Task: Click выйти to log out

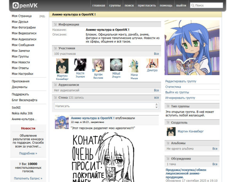Action: click(181, 5)
